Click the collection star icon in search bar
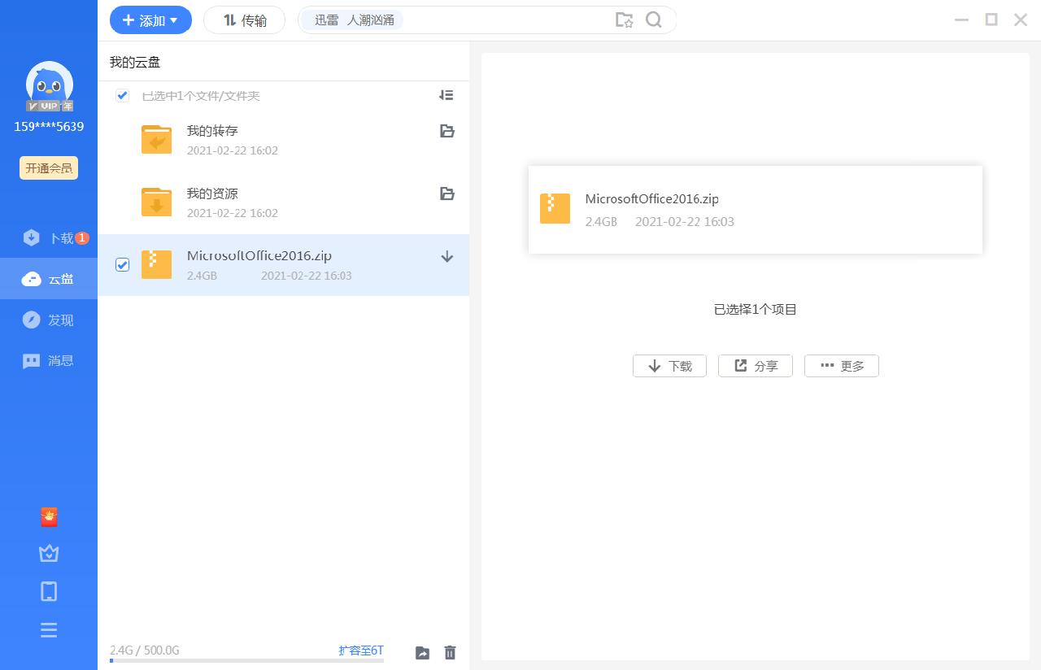This screenshot has height=670, width=1041. click(x=625, y=20)
